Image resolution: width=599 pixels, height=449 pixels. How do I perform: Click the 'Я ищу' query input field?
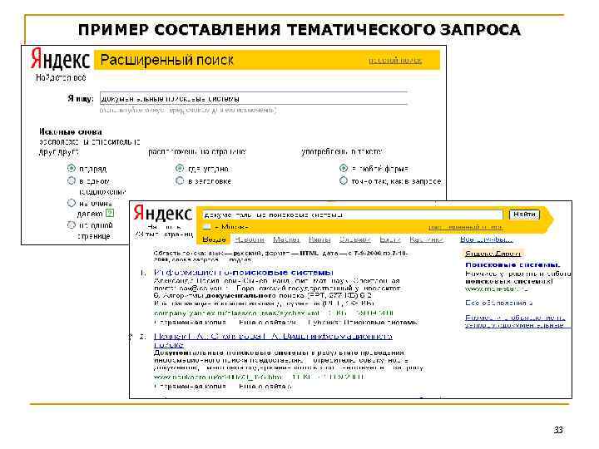(x=253, y=98)
